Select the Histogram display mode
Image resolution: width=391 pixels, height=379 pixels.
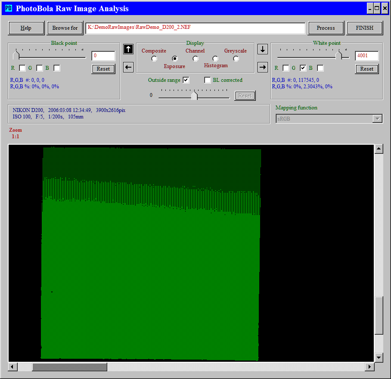coord(215,59)
